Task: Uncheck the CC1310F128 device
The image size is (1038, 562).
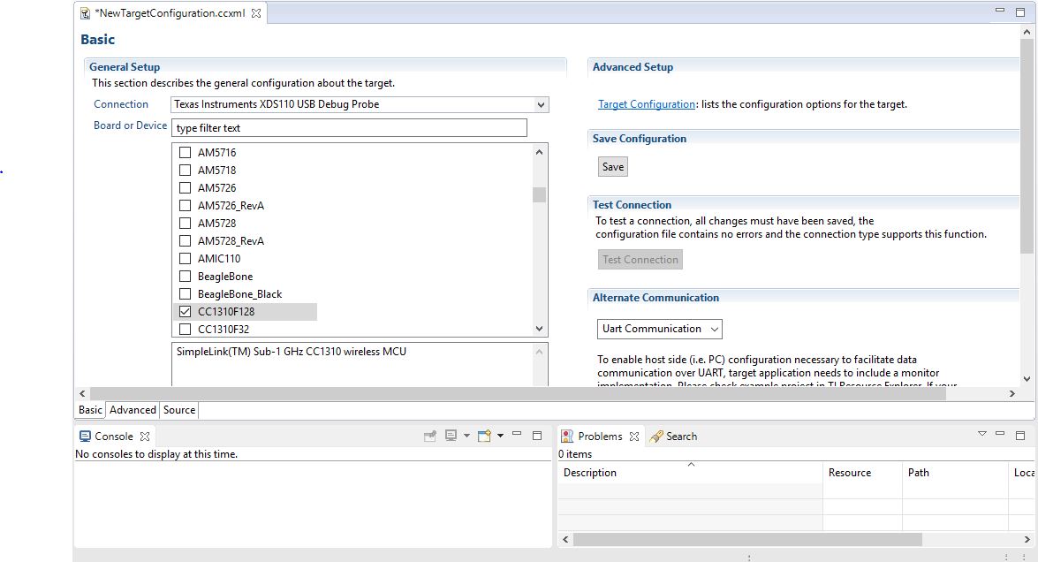Action: (186, 311)
